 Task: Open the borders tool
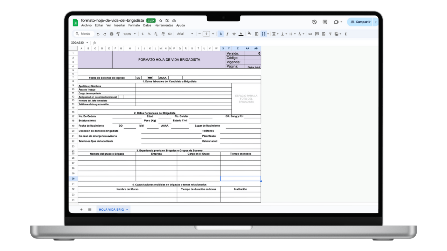point(256,34)
